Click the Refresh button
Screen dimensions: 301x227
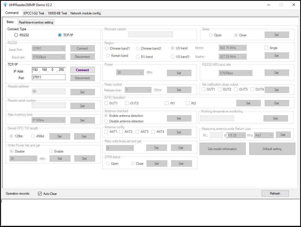275,194
